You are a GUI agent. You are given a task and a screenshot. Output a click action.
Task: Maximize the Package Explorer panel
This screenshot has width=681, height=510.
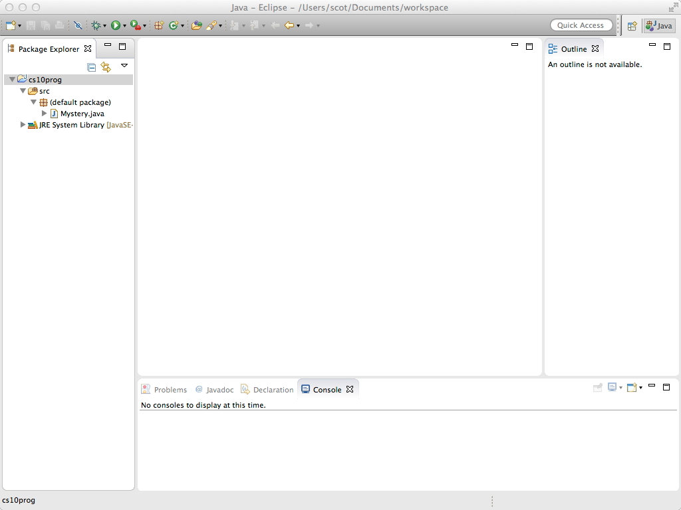click(x=122, y=46)
